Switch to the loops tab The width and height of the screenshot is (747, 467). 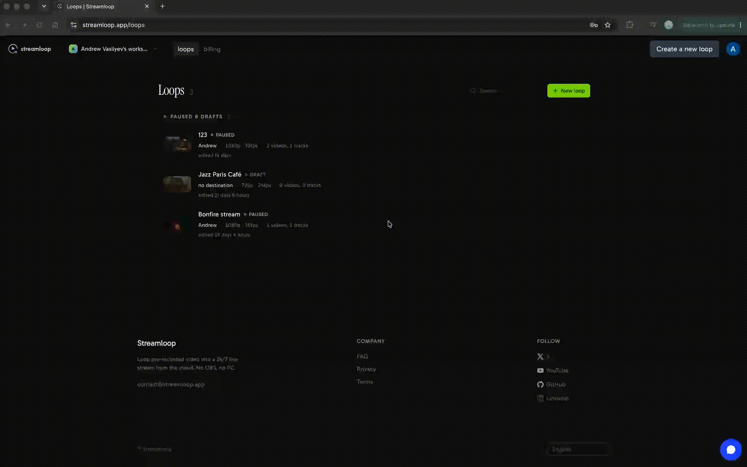[185, 49]
